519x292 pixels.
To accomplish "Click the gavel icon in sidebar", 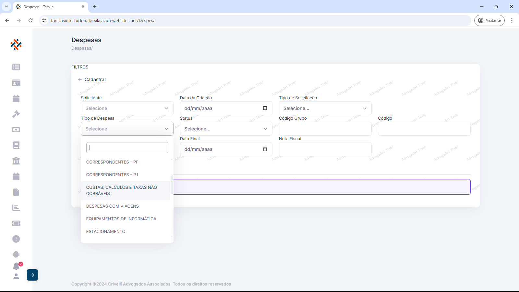I will (16, 114).
